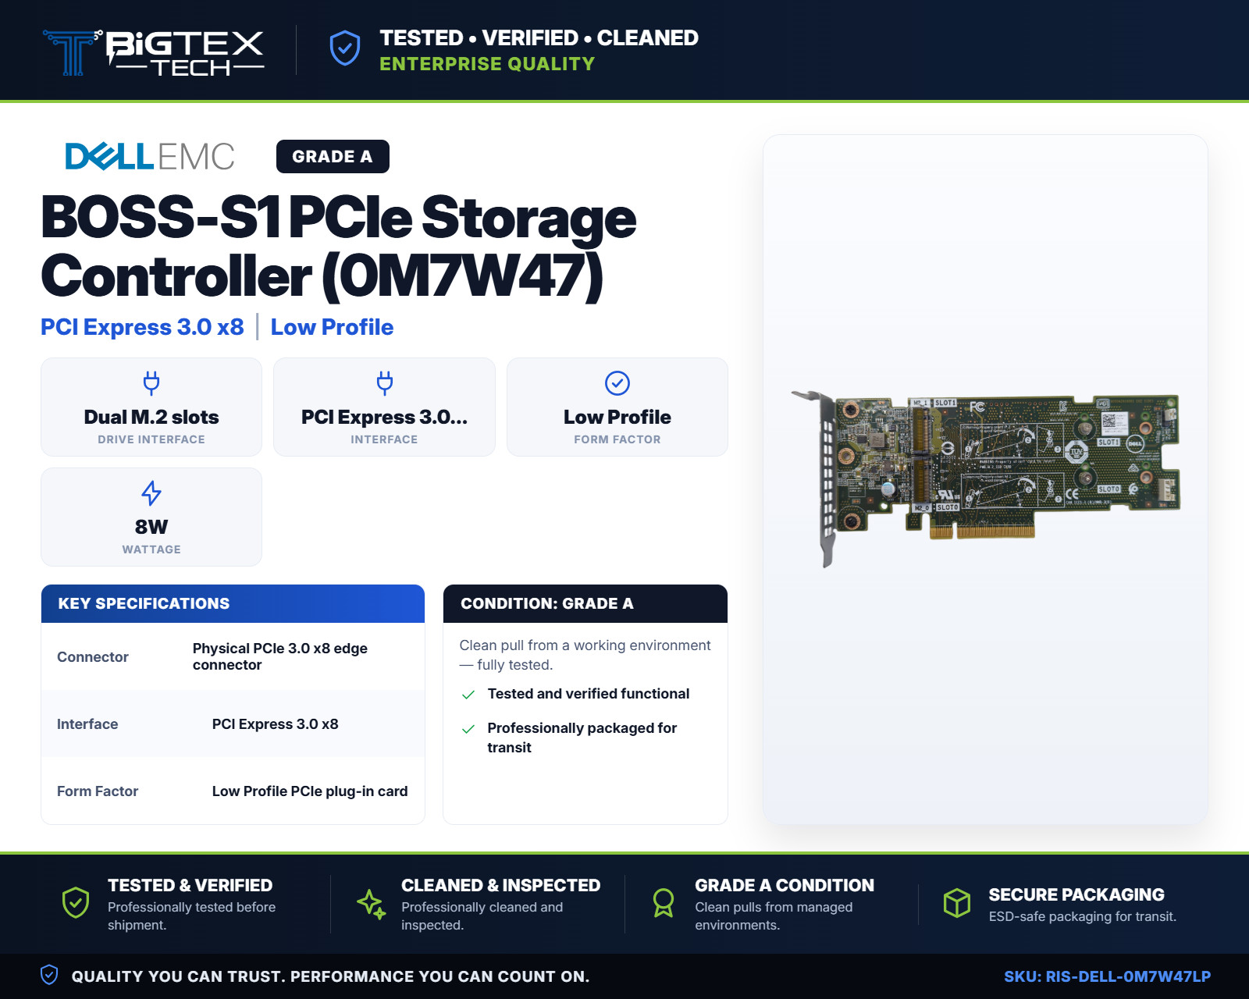Click the Interface row label in specifications

click(87, 724)
